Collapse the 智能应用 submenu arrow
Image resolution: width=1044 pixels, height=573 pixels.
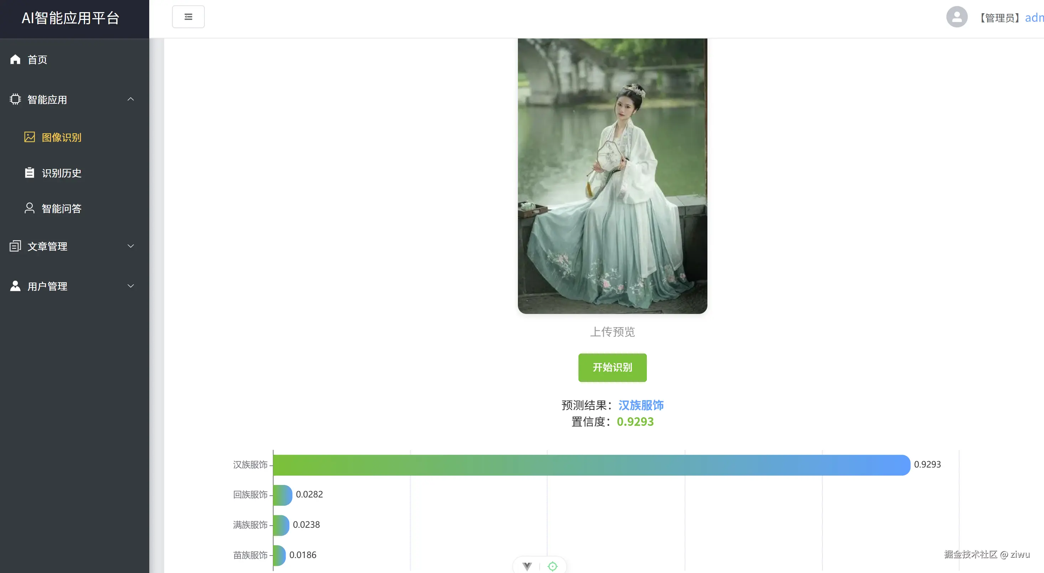click(130, 99)
